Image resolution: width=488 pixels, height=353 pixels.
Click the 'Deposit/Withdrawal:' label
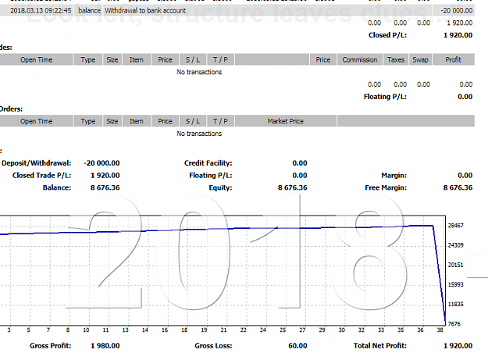[36, 163]
